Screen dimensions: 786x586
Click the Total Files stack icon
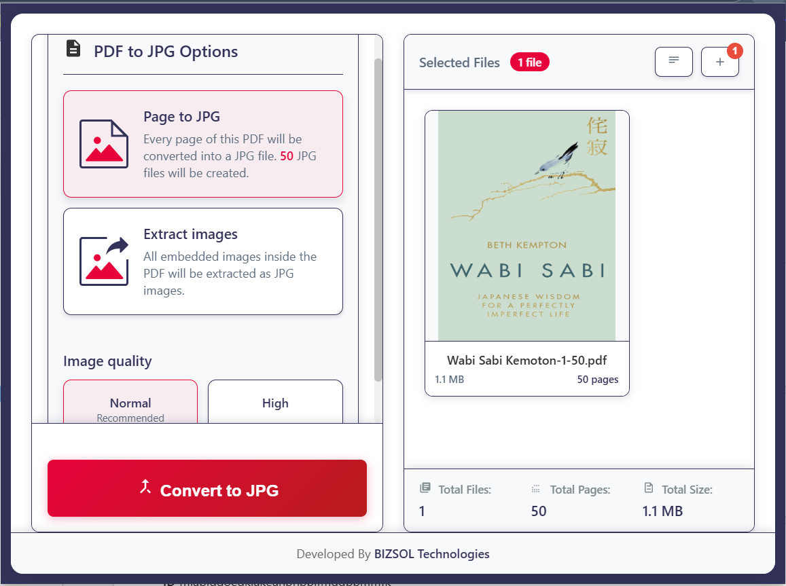(x=425, y=488)
